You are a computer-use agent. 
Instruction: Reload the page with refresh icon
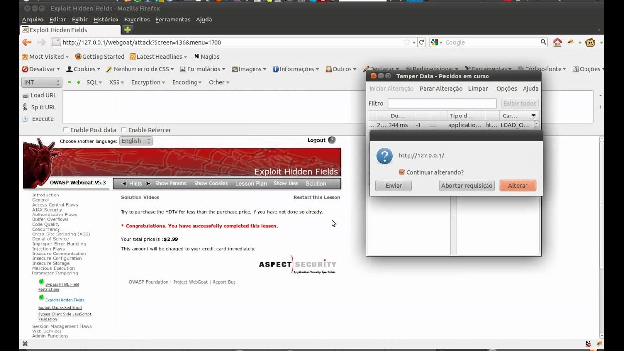pos(422,42)
